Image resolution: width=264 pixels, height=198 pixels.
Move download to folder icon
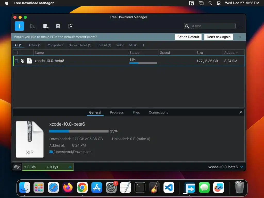pyautogui.click(x=71, y=26)
